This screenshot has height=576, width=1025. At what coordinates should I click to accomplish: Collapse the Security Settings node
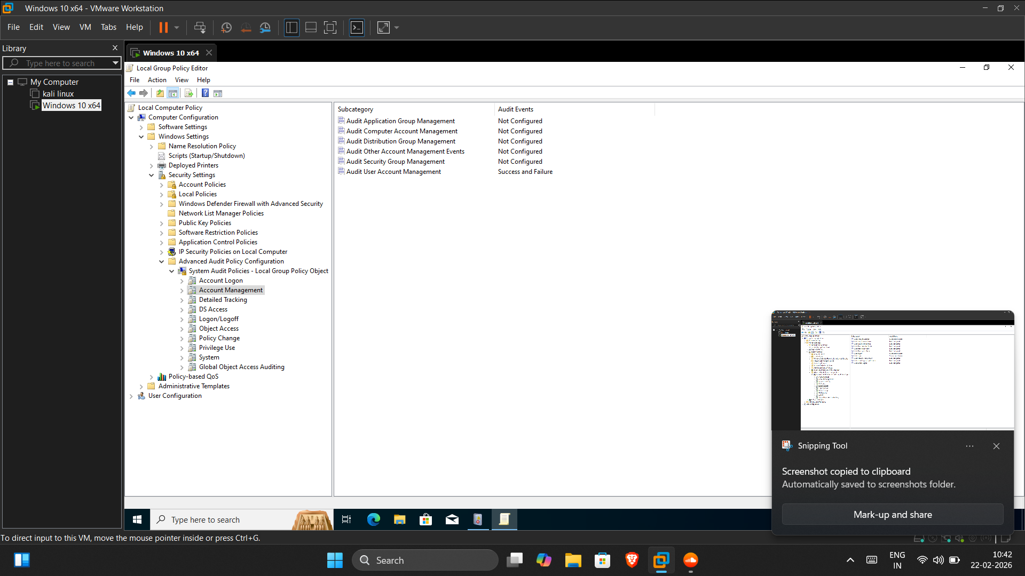(152, 175)
